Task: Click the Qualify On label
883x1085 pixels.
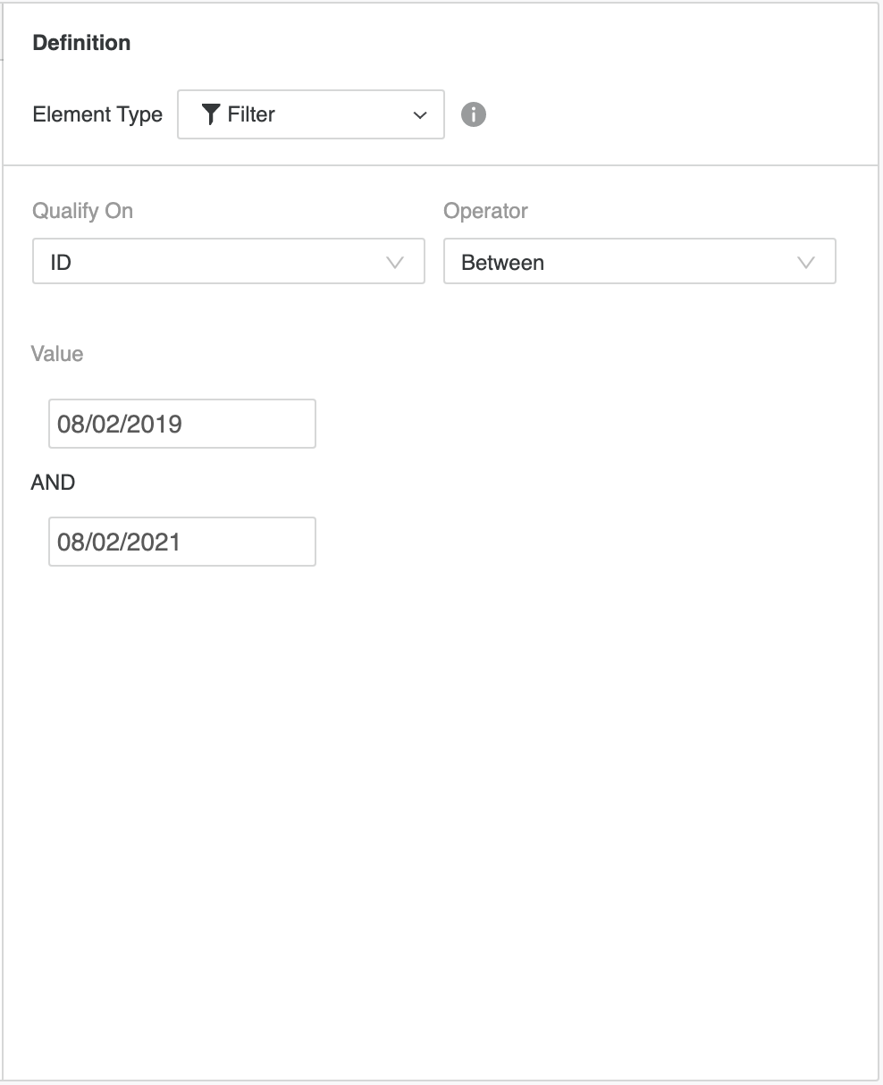Action: click(82, 211)
